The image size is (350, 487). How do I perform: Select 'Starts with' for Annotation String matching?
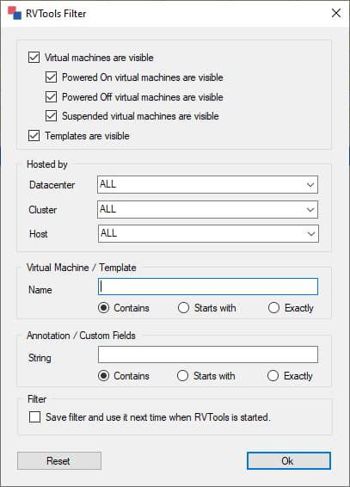[182, 376]
